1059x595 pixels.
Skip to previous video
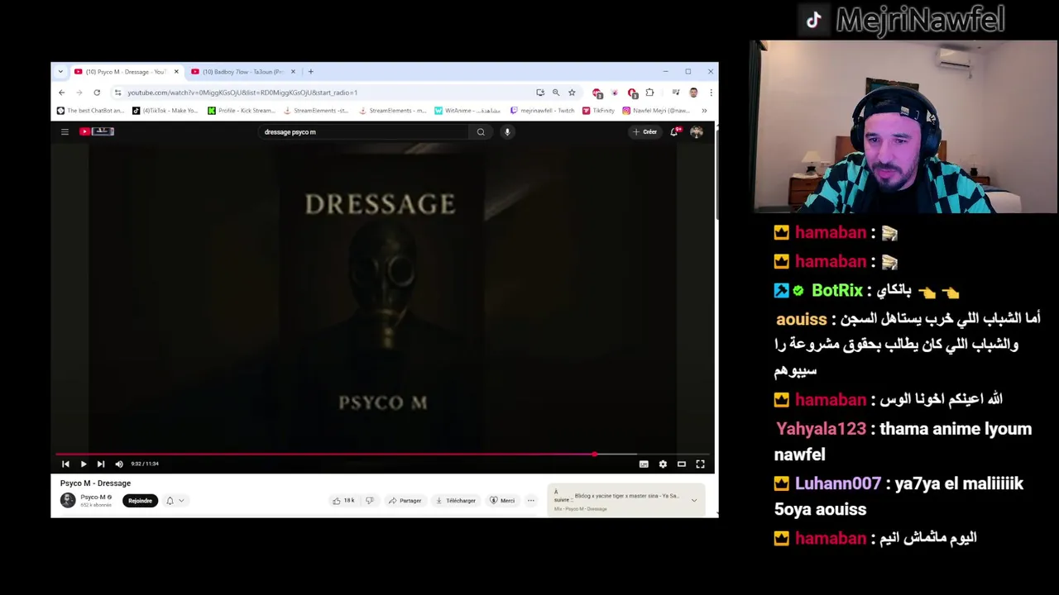pos(65,464)
